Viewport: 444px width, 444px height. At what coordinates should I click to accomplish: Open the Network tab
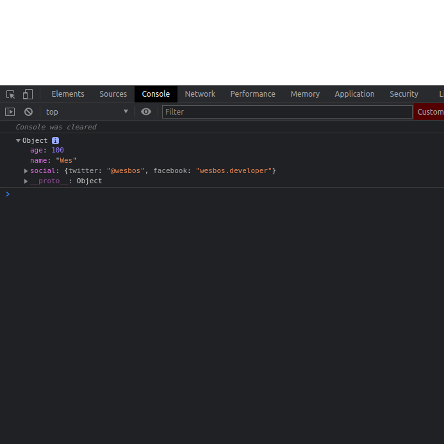point(200,94)
